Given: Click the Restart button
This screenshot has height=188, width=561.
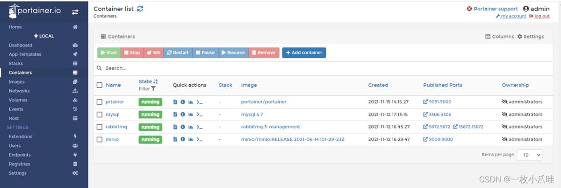Looking at the screenshot, I should (178, 53).
